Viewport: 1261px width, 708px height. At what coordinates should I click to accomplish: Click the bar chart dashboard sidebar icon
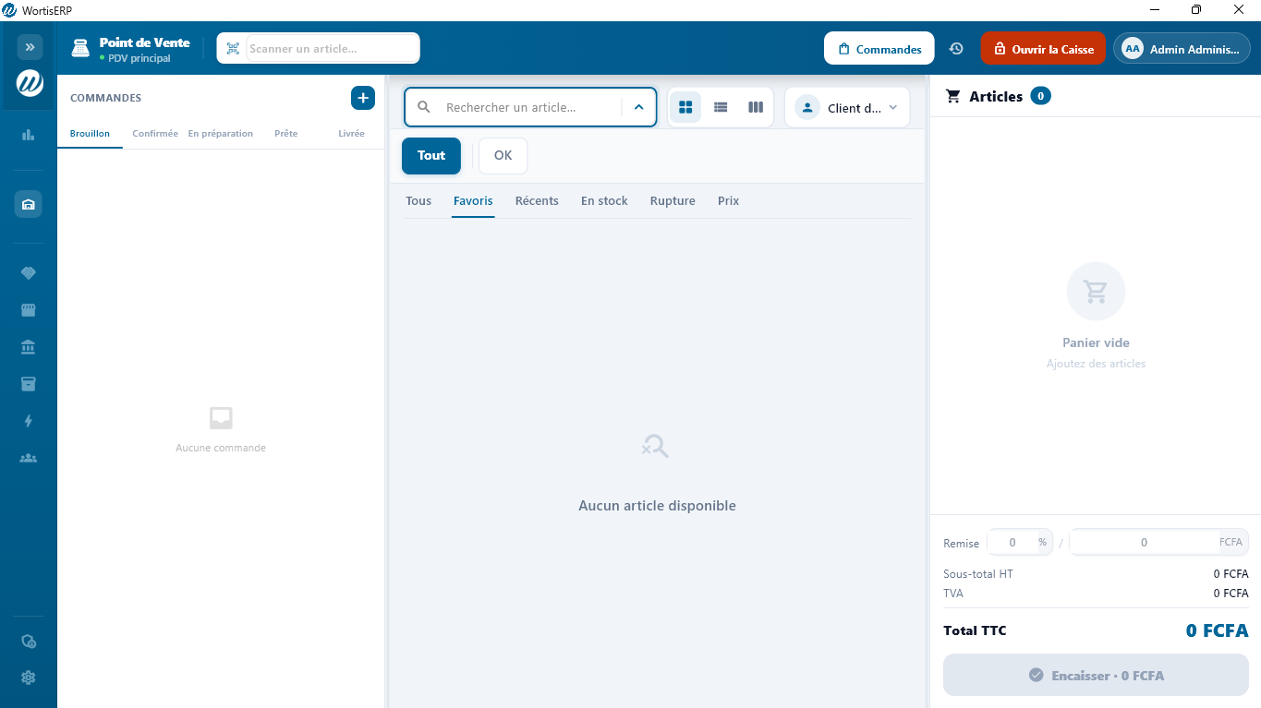(29, 135)
